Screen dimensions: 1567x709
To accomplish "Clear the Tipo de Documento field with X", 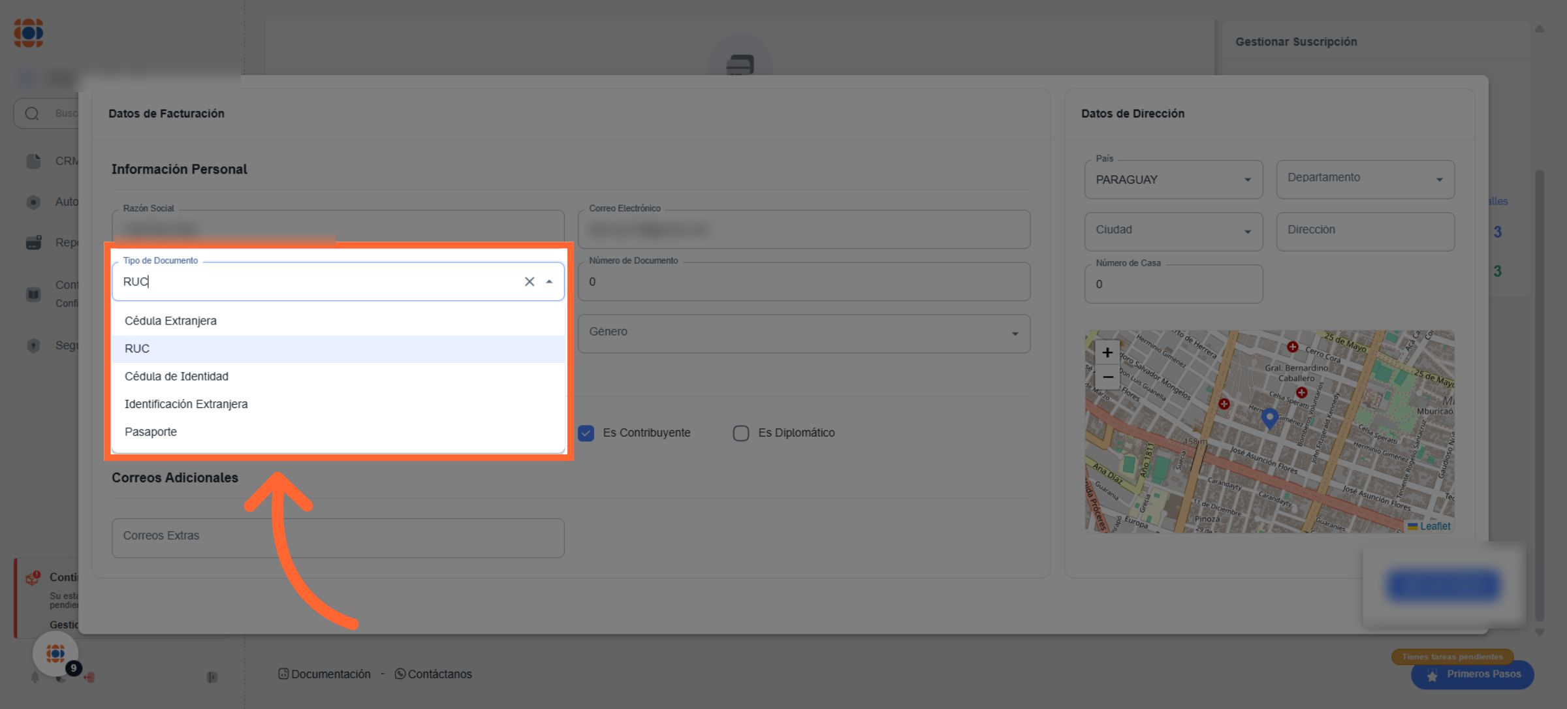I will tap(529, 281).
